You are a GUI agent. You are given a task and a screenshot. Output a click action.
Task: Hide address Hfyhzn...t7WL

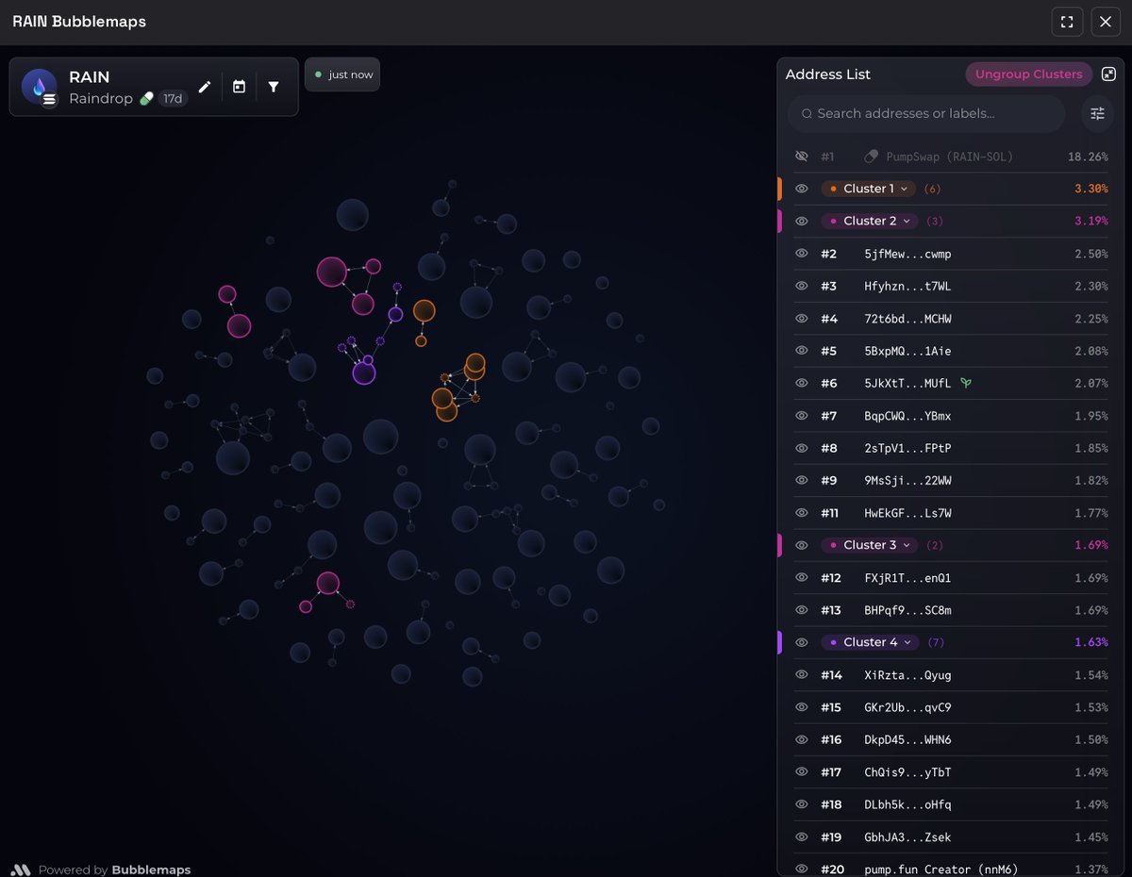[x=802, y=286]
